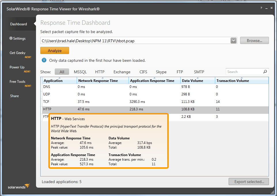Filter by MSSQL
Viewport: 277px width, 196px height.
[80, 72]
